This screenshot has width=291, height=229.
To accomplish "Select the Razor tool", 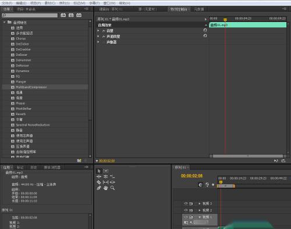I will [x=99, y=182].
